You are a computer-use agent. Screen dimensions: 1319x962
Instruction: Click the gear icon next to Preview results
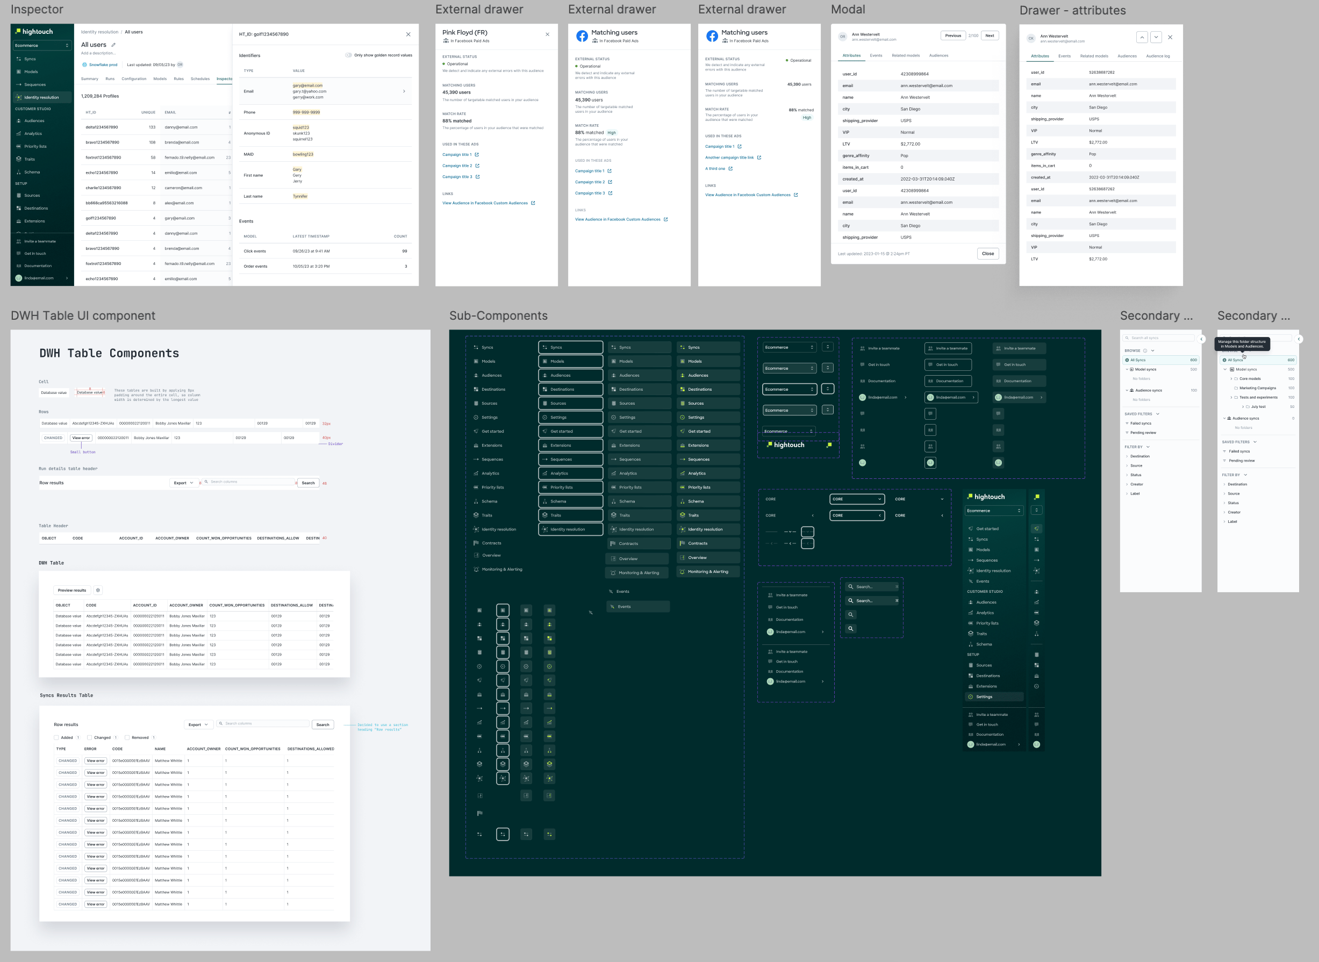(98, 591)
